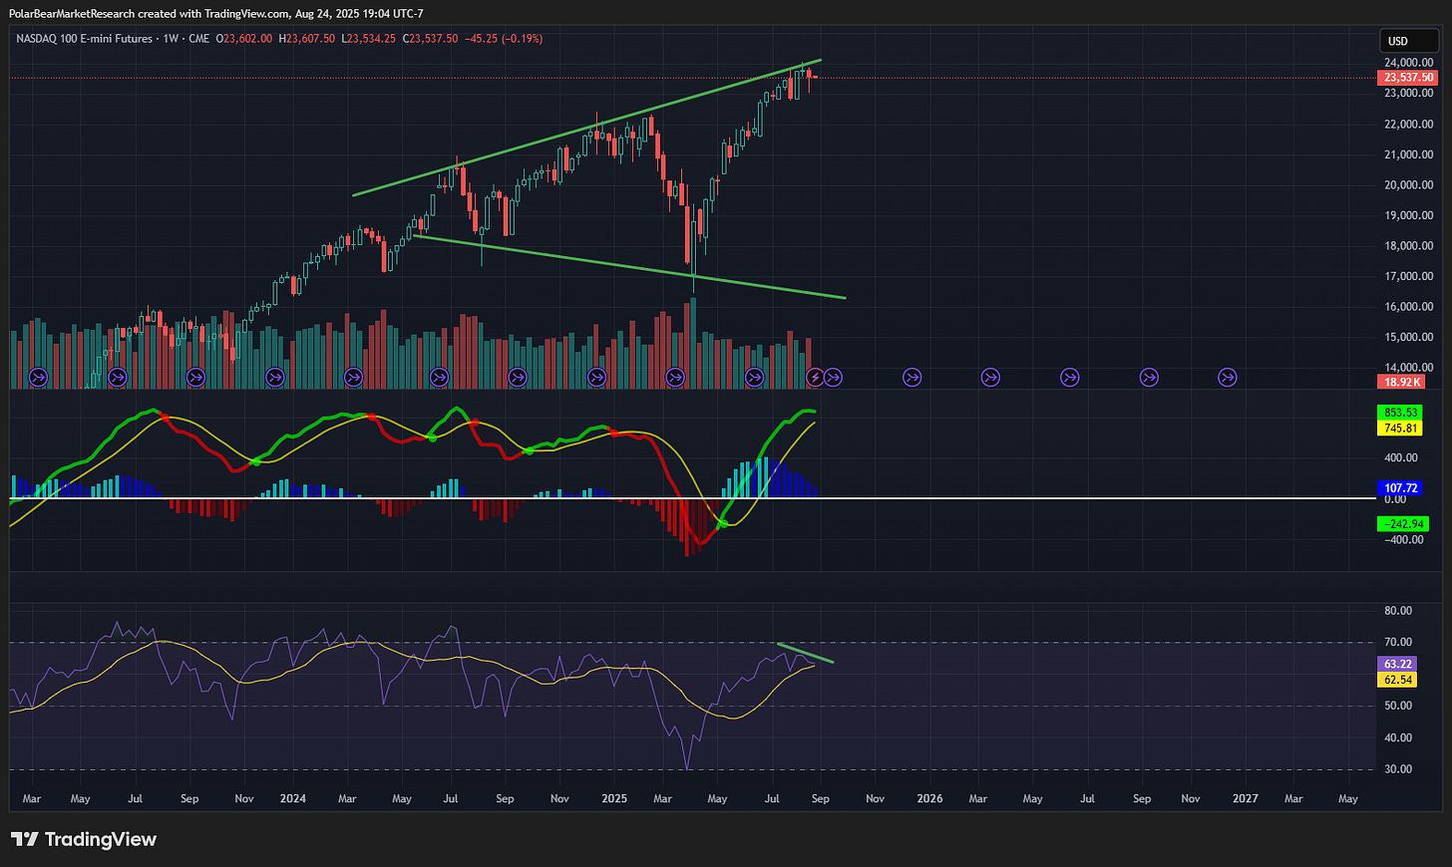The image size is (1452, 867).
Task: Click the 1W interval in chart legend
Action: point(172,39)
